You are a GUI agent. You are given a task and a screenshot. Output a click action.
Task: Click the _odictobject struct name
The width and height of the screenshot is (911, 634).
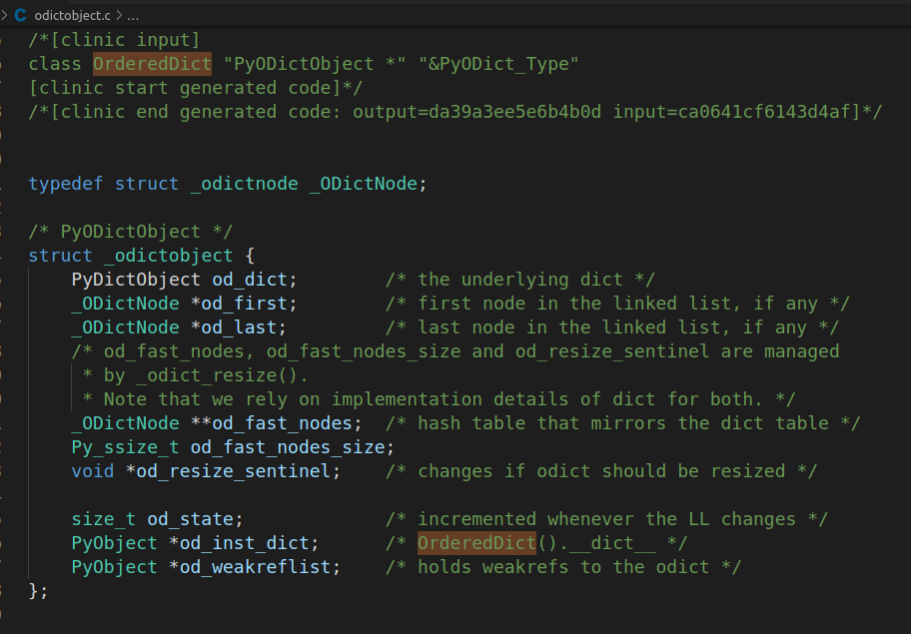[169, 256]
